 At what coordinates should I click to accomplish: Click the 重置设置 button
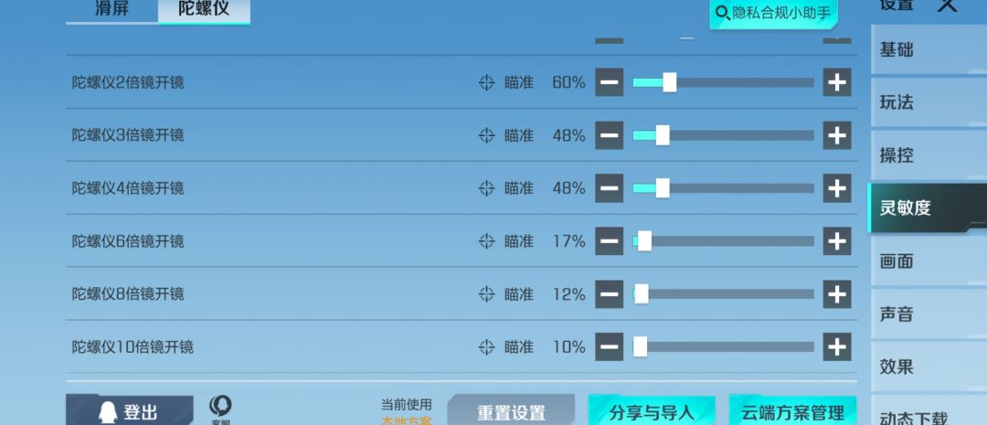click(510, 412)
